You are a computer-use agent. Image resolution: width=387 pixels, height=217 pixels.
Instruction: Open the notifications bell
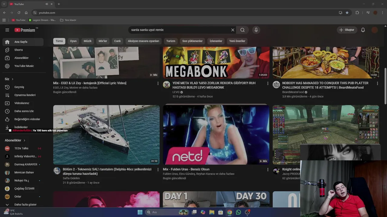363,30
